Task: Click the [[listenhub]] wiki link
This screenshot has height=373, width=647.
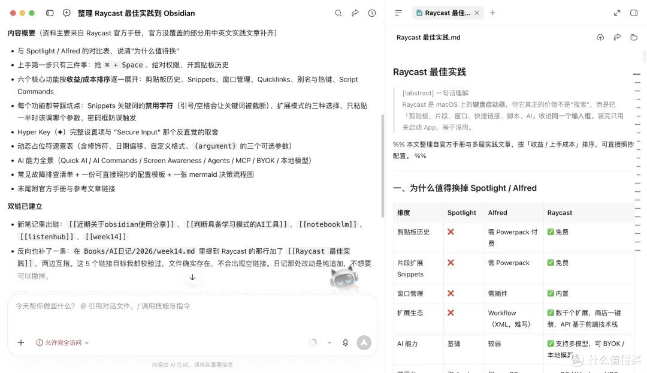Action: pyautogui.click(x=46, y=237)
